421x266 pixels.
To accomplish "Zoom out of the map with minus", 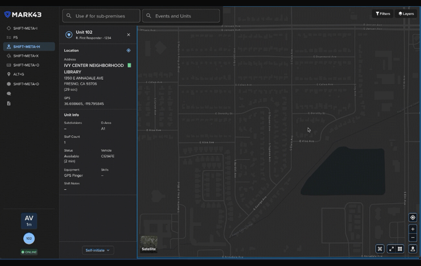I will click(x=413, y=238).
